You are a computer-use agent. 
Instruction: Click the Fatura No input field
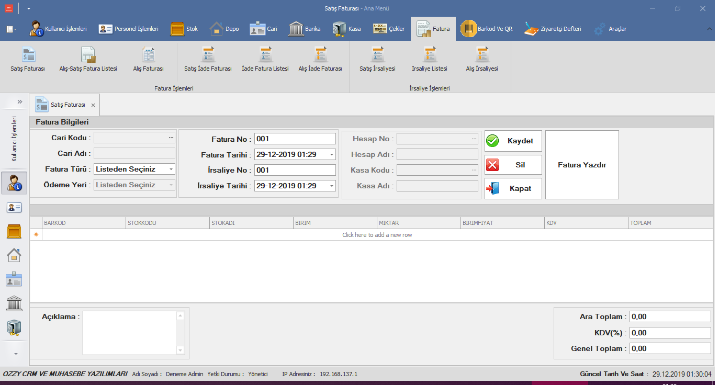[x=295, y=139]
